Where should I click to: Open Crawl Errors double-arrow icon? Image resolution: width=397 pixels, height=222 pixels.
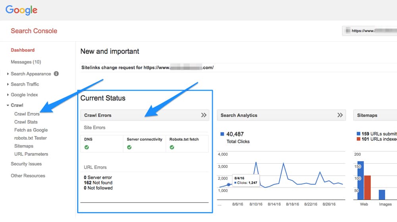(204, 115)
